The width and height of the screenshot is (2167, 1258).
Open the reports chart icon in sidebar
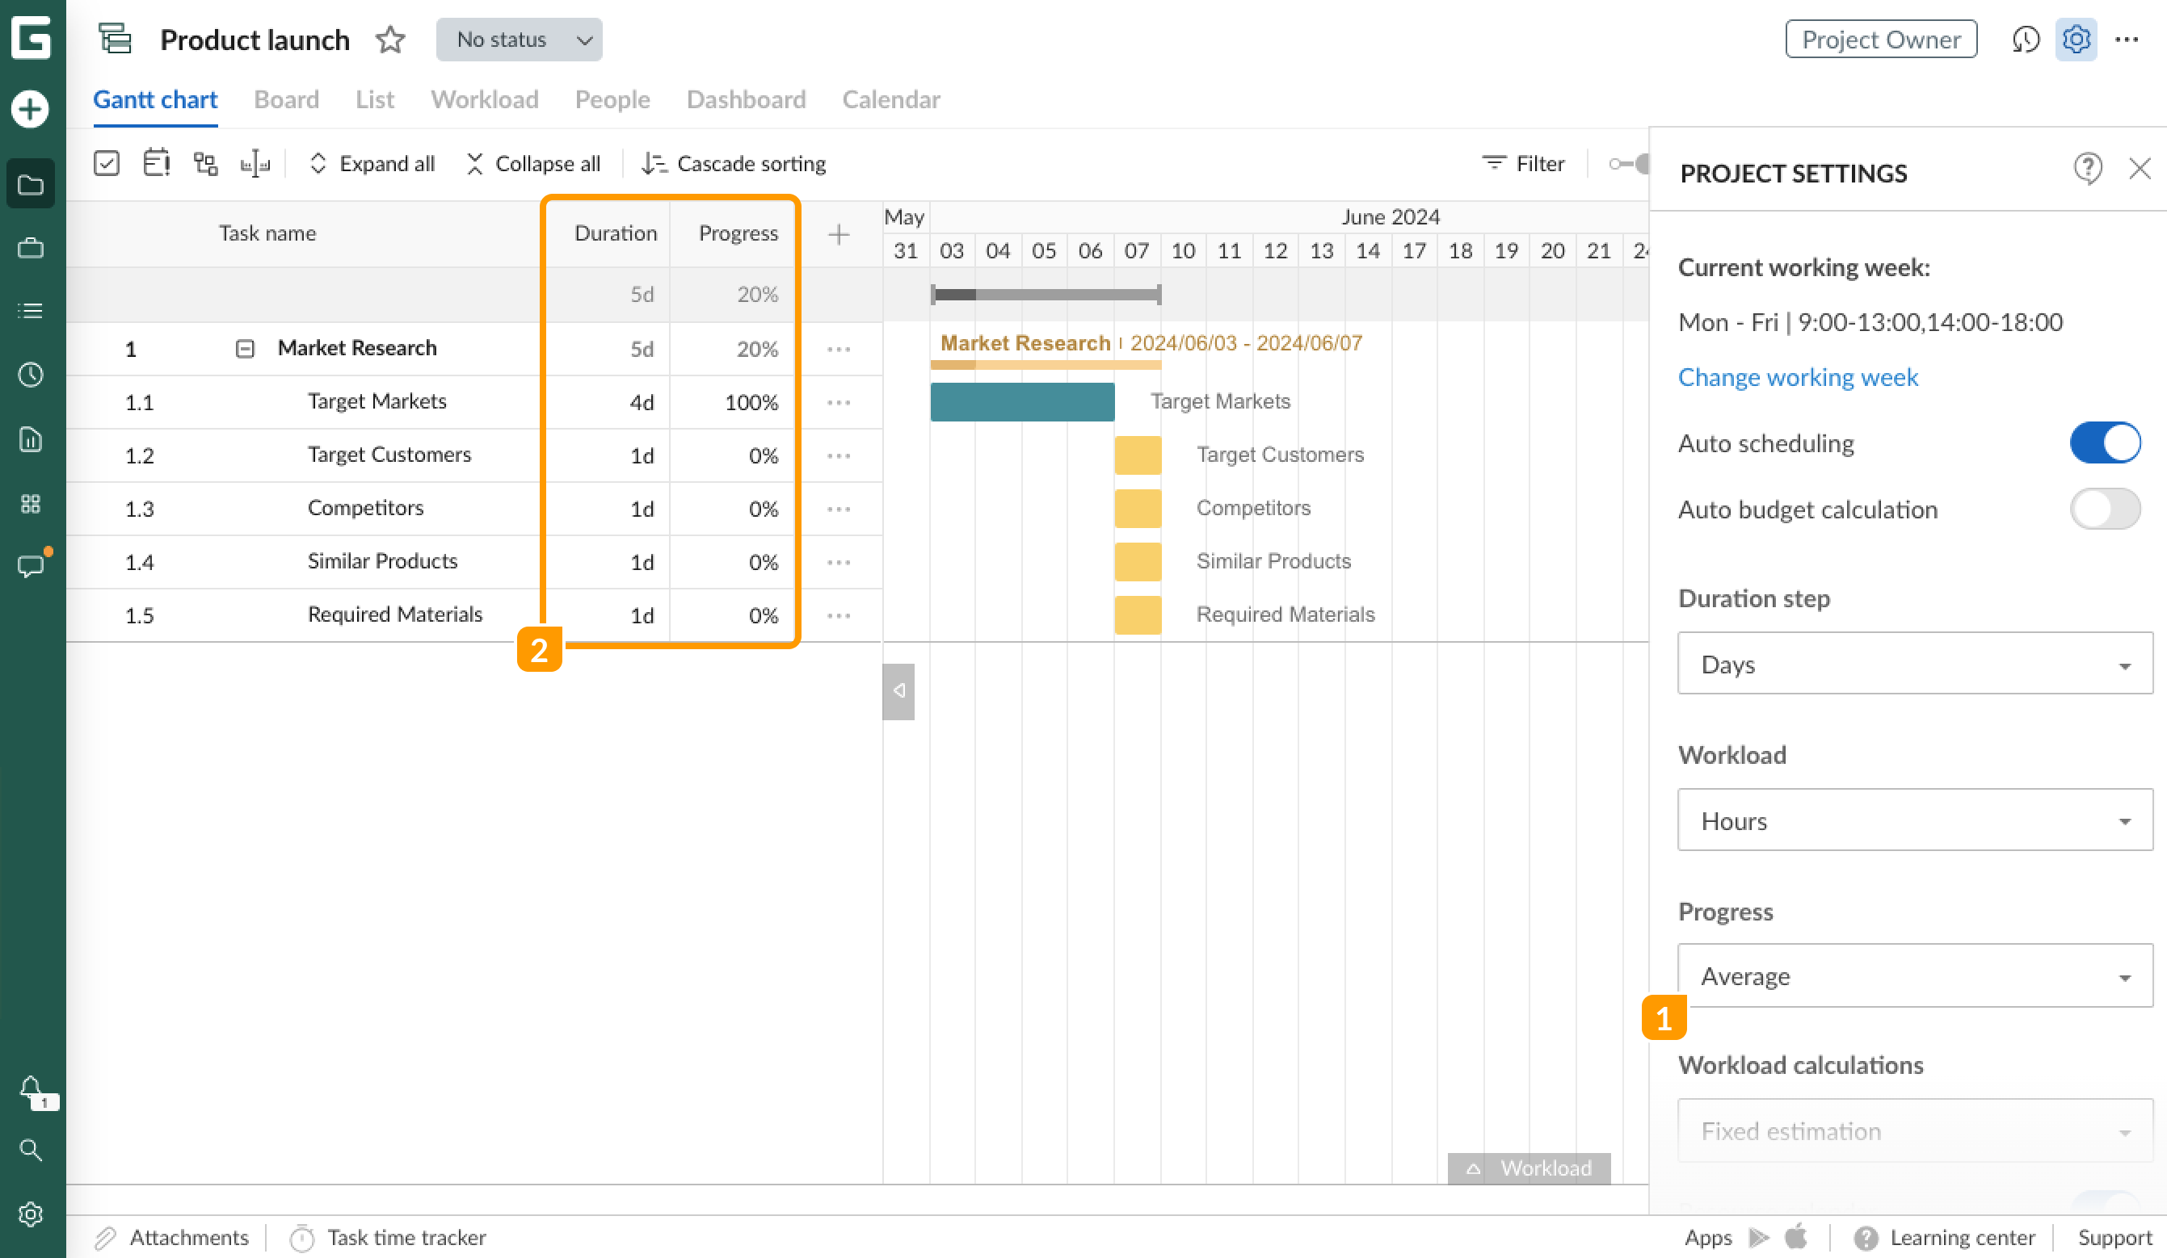[31, 439]
